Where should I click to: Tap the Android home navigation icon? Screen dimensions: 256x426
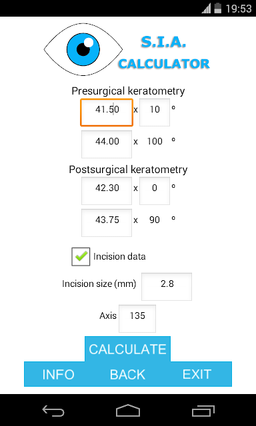click(x=128, y=410)
